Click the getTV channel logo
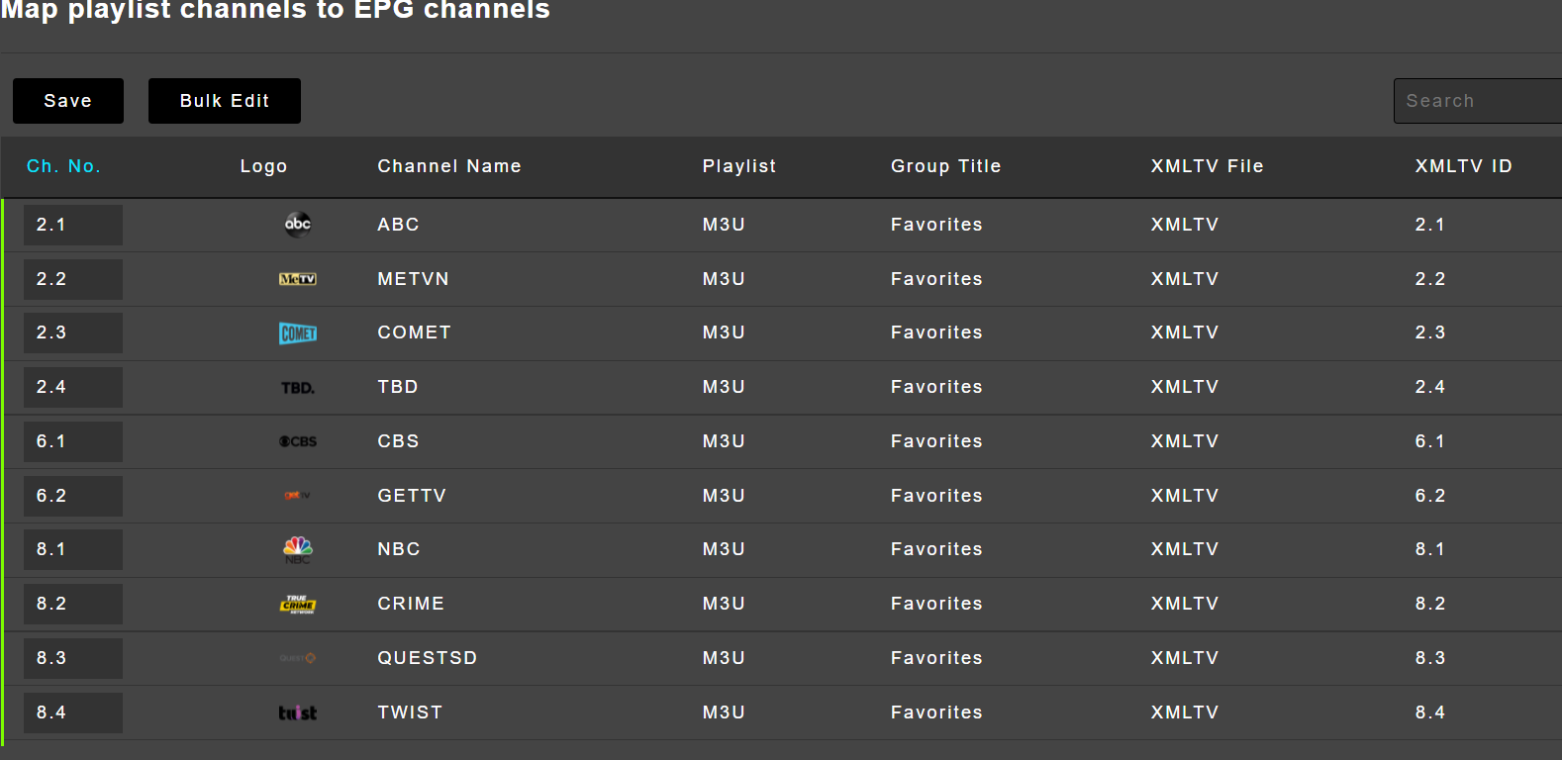 click(298, 496)
